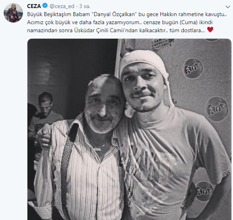The image size is (233, 220).
Task: Click the middle-right Fanta logo
Action: 216,109
